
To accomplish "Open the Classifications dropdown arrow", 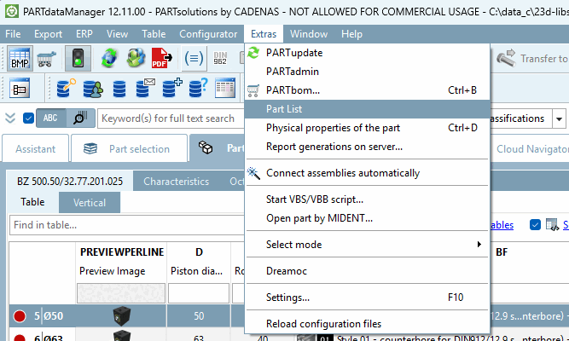I will (560, 118).
